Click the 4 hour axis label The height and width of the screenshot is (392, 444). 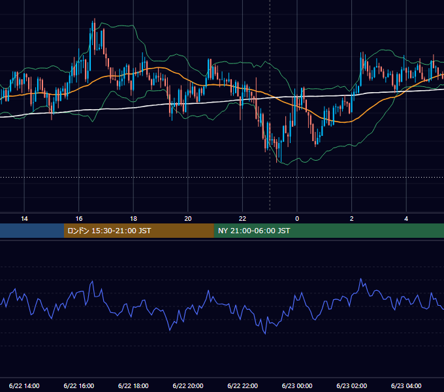[406, 219]
